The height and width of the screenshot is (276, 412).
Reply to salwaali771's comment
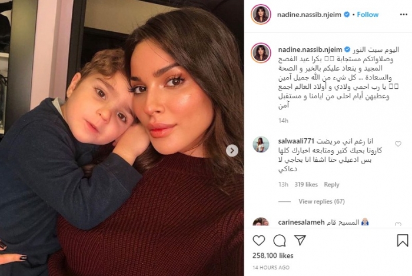click(x=331, y=185)
